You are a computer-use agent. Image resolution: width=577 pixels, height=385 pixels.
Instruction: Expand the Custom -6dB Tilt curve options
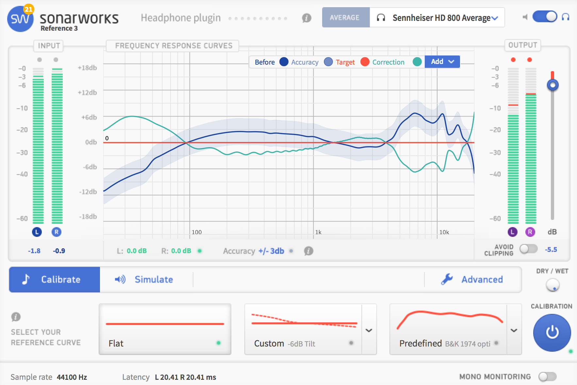point(369,330)
